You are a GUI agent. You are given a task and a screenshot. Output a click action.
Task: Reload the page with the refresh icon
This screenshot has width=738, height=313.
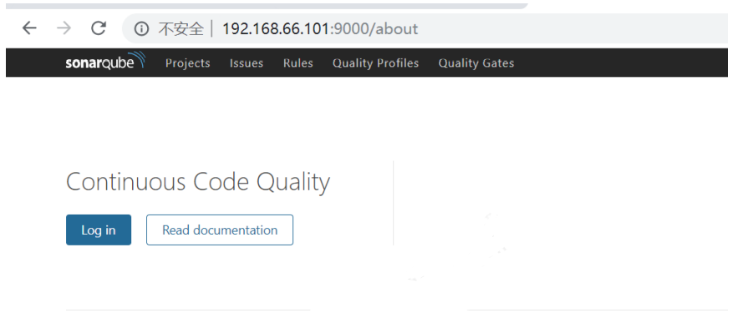pyautogui.click(x=99, y=28)
